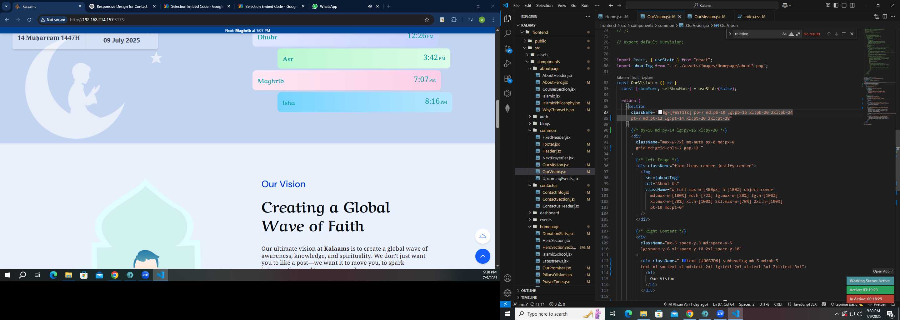Go to previous match in find widget
This screenshot has width=900, height=320.
coord(829,34)
